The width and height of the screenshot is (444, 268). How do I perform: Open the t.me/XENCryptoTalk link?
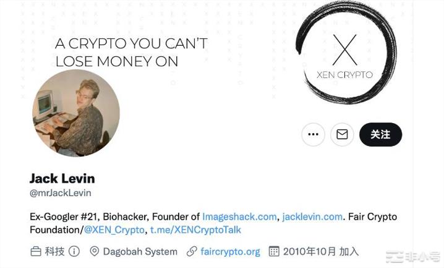tap(195, 230)
